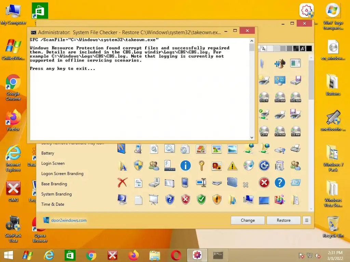Pick the red flowers picture icon
The height and width of the screenshot is (262, 350).
[x=217, y=166]
